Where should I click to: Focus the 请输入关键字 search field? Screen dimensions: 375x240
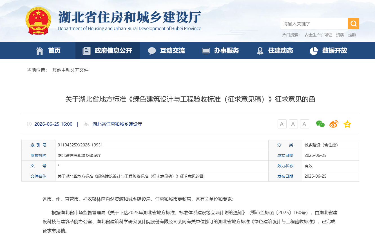tap(314, 24)
